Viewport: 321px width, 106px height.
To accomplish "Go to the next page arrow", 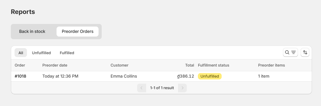I will pos(182,88).
